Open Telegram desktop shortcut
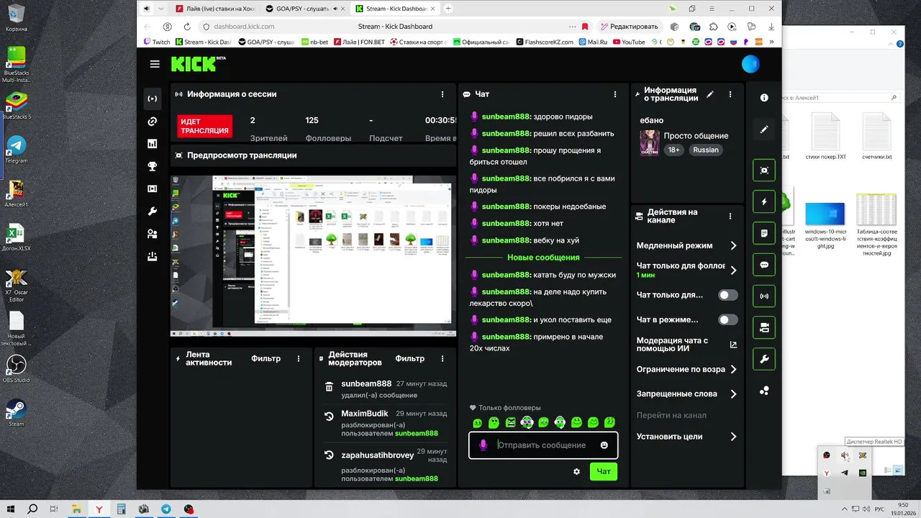 click(x=16, y=149)
